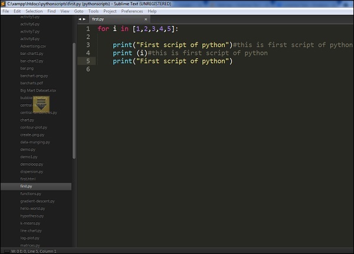
Task: Click the 'Line 5, Column 1' status text
Action: click(42, 251)
